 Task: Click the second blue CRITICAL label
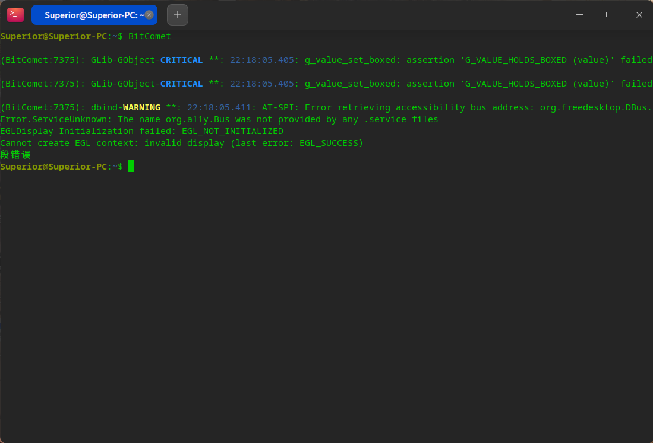tap(182, 84)
